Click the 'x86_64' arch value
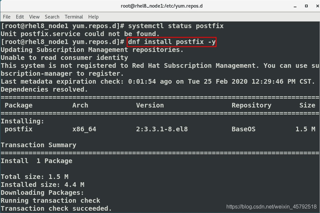Screen dimensions: 320x213 pyautogui.click(x=84, y=129)
